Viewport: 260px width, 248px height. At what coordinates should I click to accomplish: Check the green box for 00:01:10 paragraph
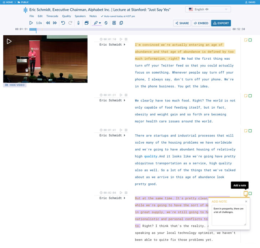coord(250,40)
